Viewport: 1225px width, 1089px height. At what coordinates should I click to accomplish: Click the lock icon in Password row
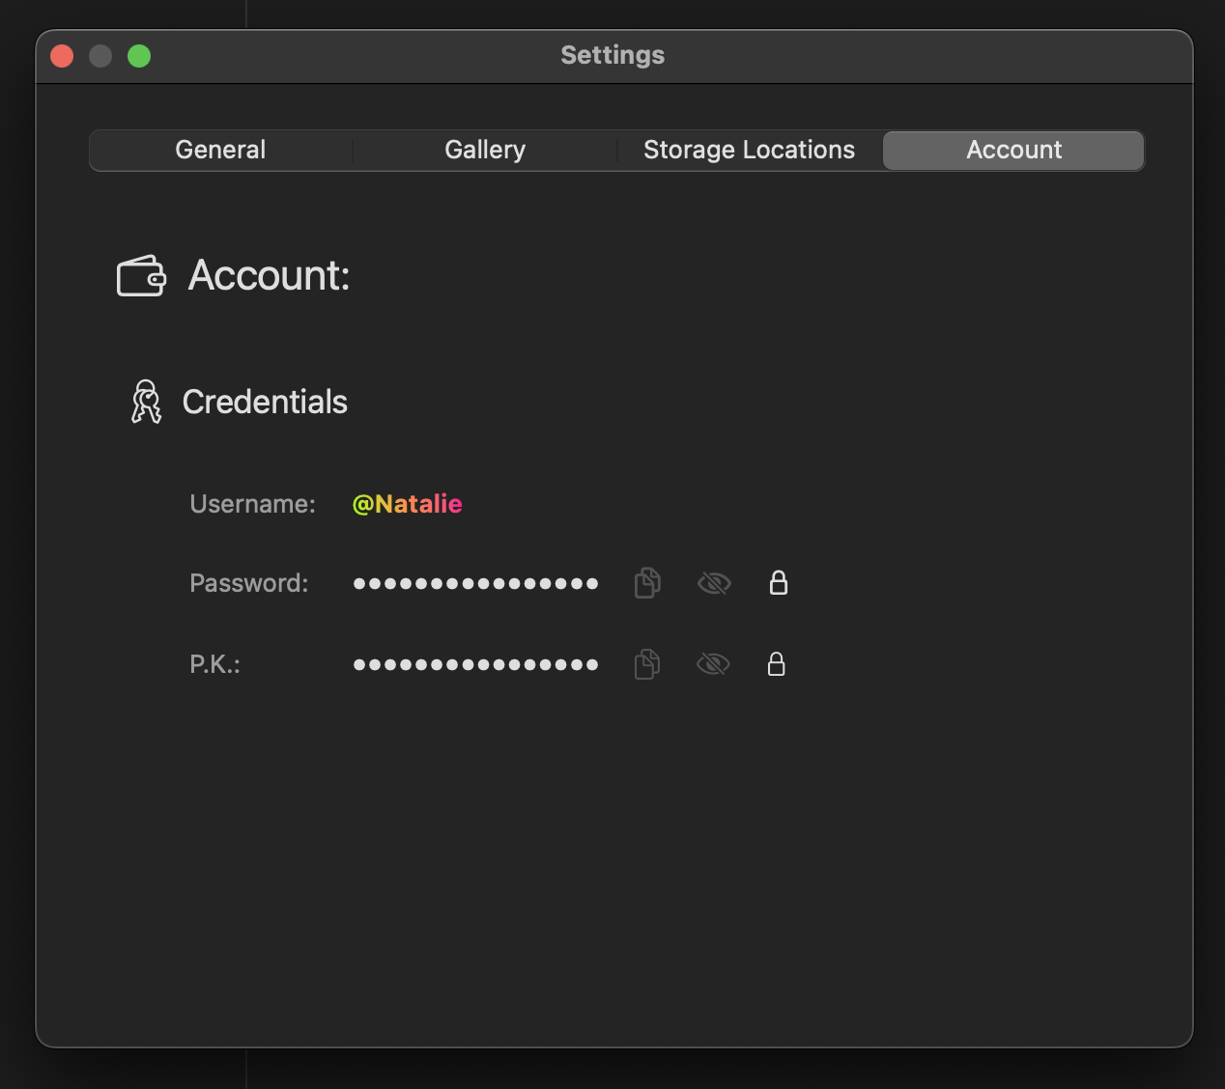click(779, 583)
